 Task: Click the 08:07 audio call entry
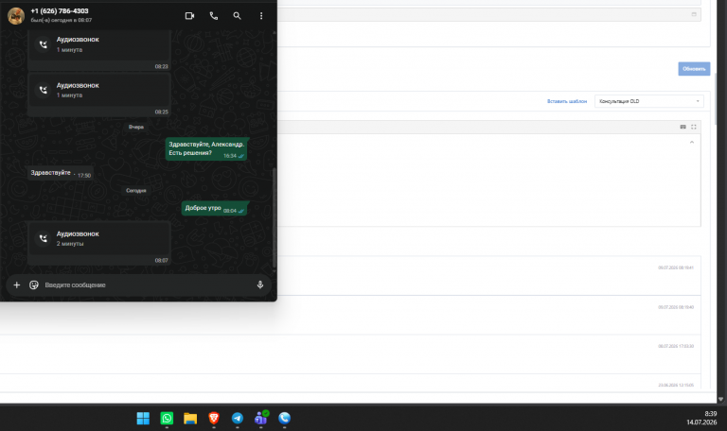(x=98, y=244)
